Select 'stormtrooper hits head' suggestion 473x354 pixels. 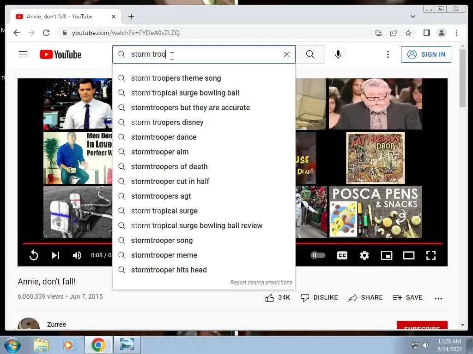tap(204, 270)
